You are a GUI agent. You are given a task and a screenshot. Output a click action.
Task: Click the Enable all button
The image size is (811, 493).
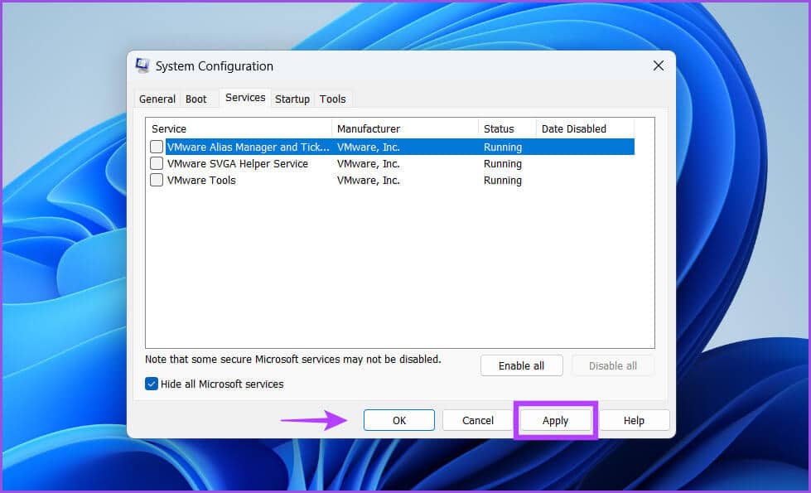pyautogui.click(x=521, y=365)
